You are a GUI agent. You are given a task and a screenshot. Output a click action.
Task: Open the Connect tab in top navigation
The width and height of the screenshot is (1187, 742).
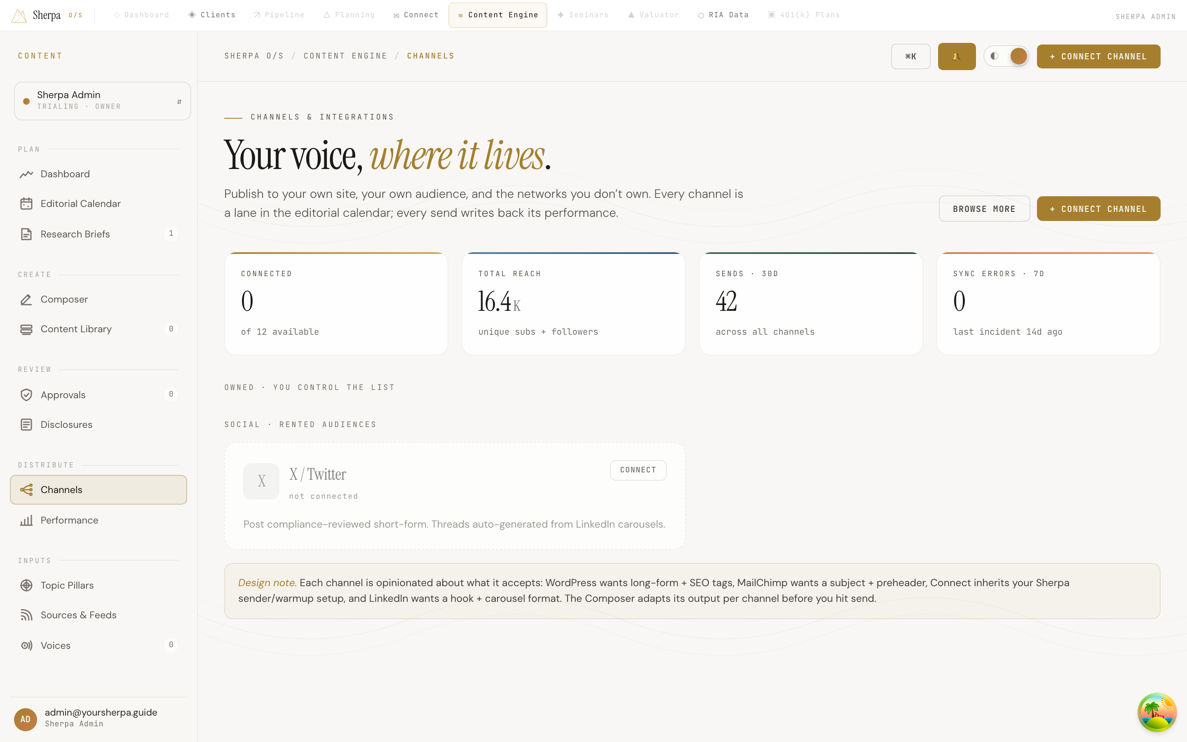pos(416,15)
